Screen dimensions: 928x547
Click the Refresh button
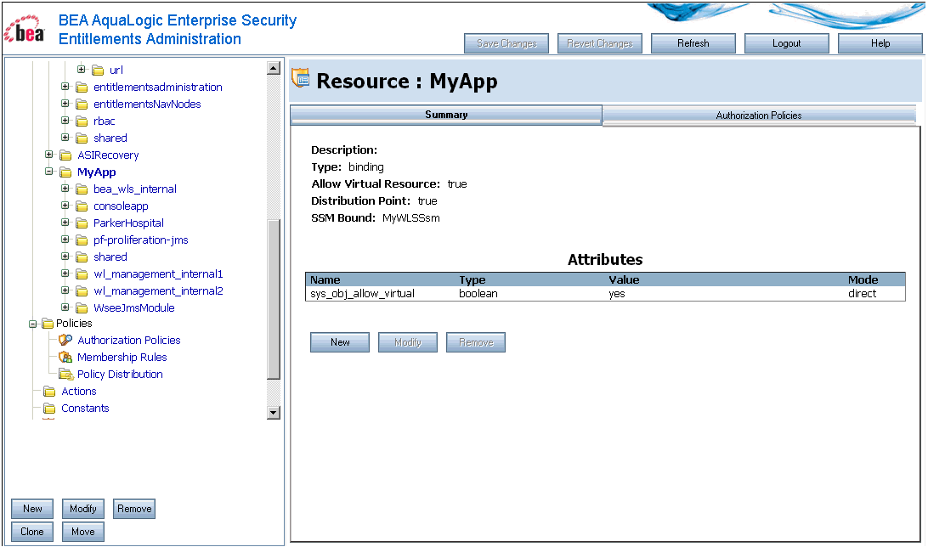click(693, 43)
